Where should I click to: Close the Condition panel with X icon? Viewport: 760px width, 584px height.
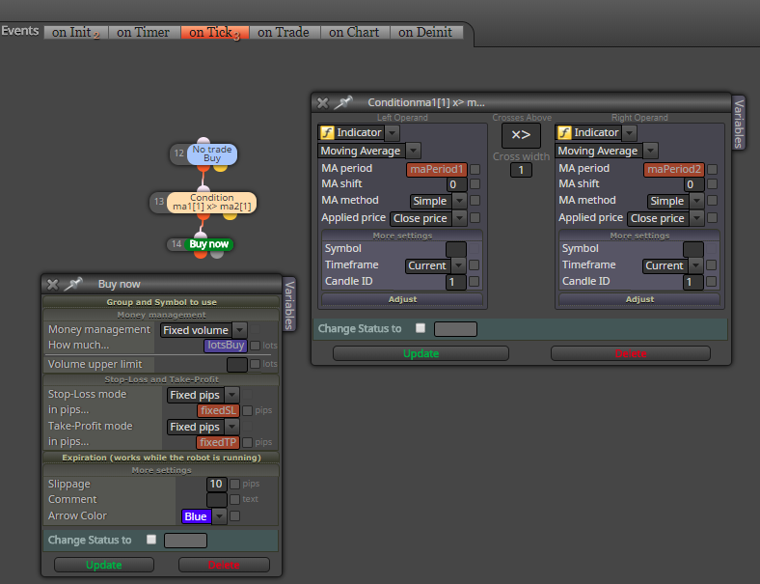(x=323, y=103)
